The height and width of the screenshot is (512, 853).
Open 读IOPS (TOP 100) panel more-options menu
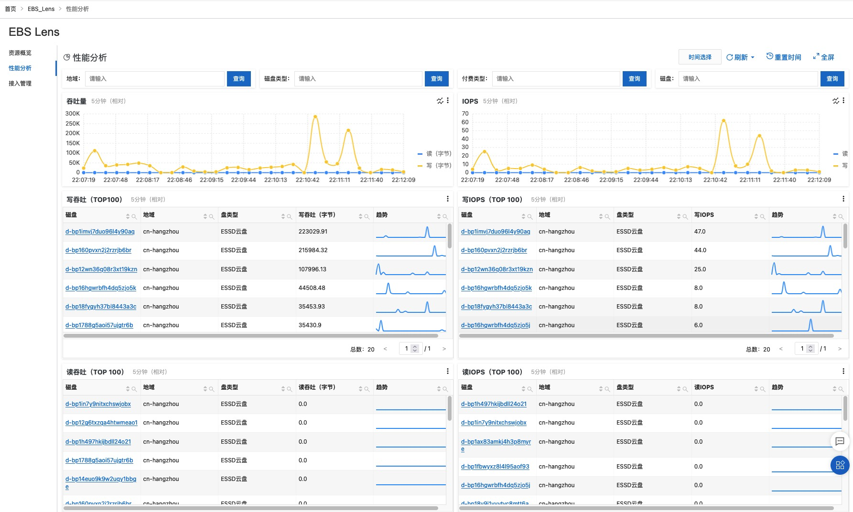pyautogui.click(x=843, y=372)
